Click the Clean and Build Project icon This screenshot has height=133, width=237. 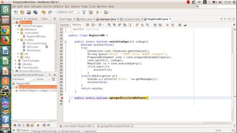pos(91,12)
